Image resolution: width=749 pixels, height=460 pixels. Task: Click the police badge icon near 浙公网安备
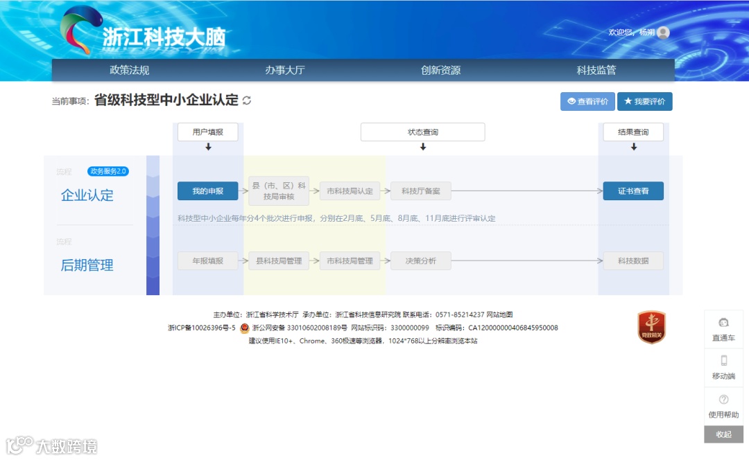click(245, 328)
